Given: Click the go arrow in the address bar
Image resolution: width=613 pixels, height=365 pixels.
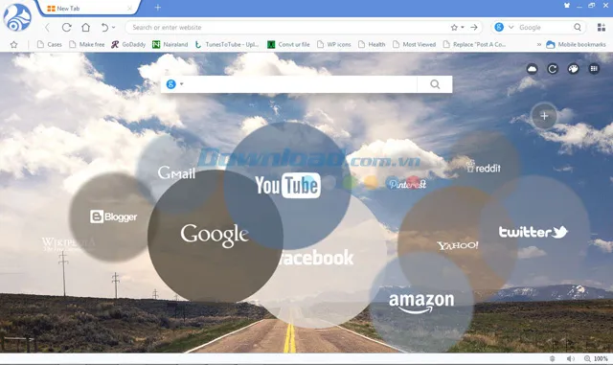Looking at the screenshot, I should coord(474,28).
